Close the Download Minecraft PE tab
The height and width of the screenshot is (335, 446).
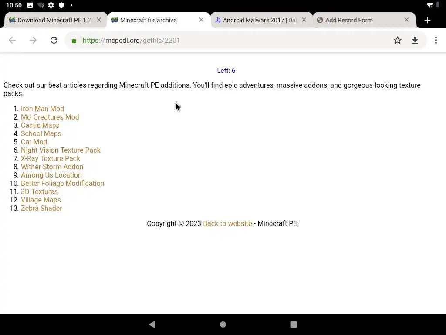click(x=99, y=20)
